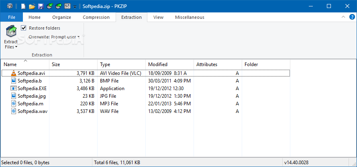Viewport: 357px width, 167px height.
Task: Click the WAV File type cell
Action: 109,111
